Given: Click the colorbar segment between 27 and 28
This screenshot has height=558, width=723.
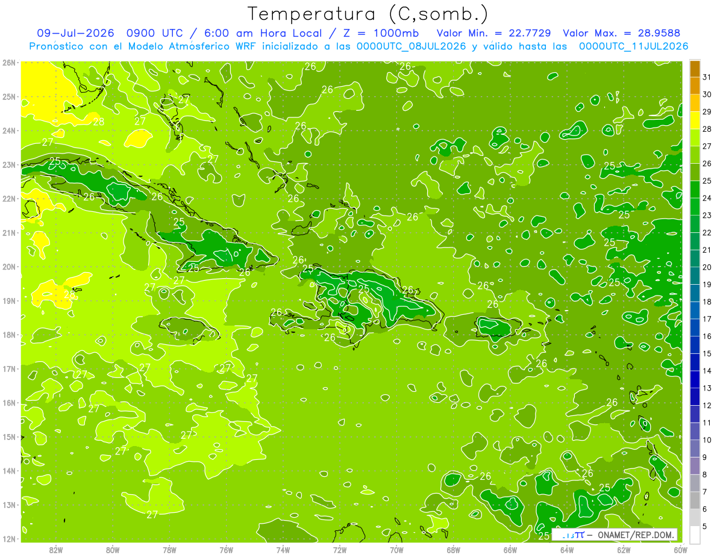Looking at the screenshot, I should pyautogui.click(x=695, y=138).
